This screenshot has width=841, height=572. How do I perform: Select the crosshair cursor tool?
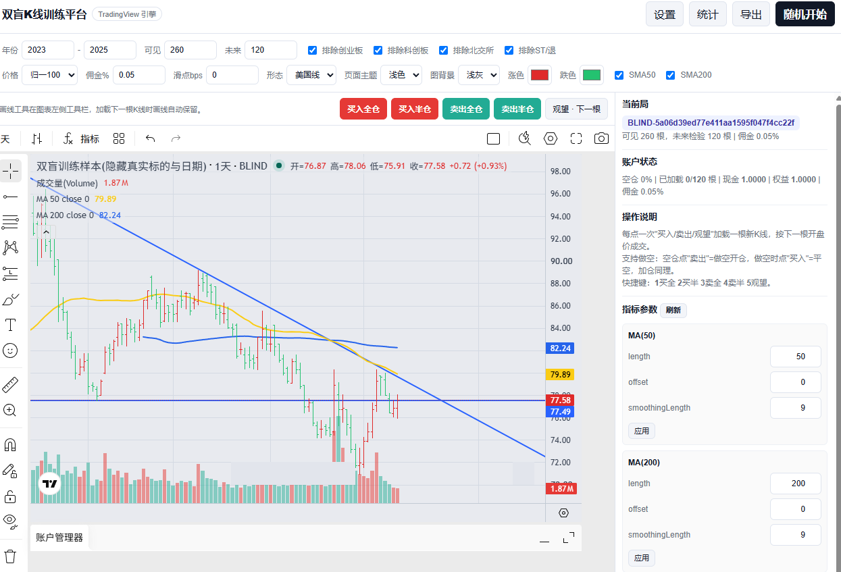click(10, 171)
